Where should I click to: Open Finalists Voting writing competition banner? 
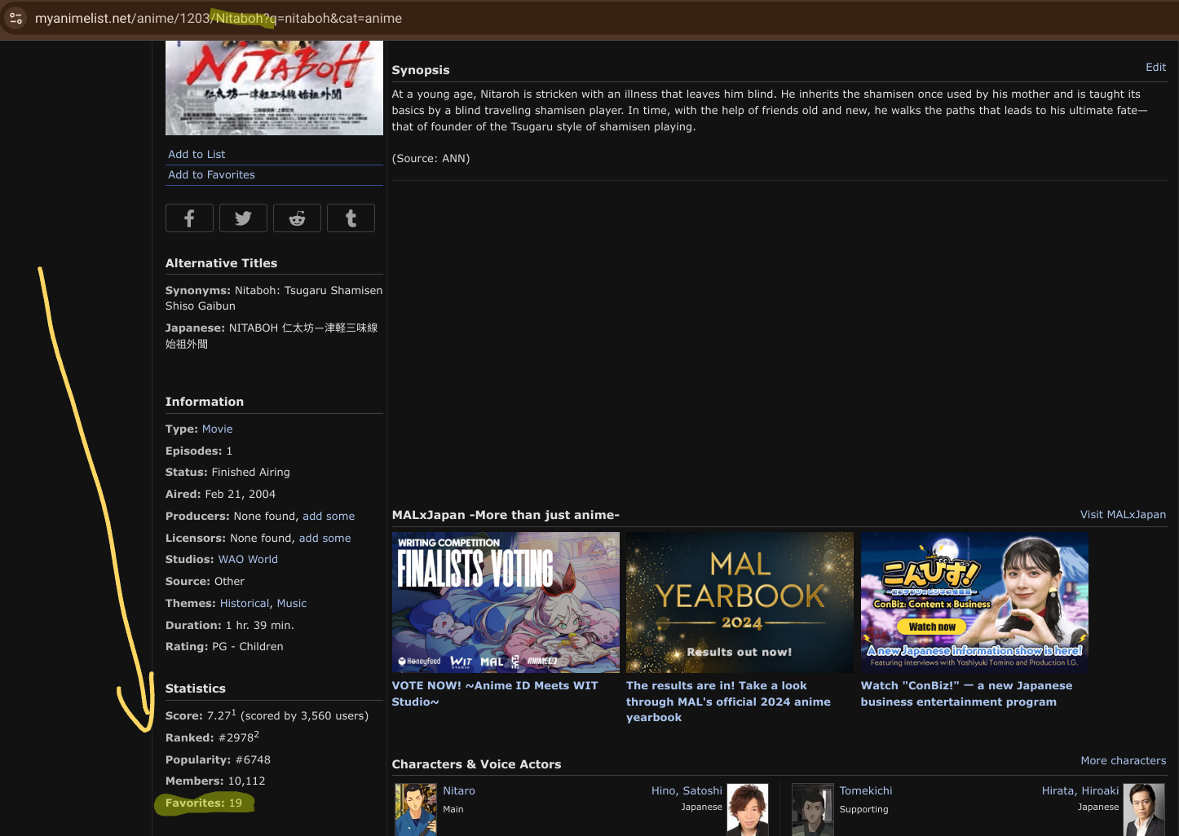click(x=506, y=602)
